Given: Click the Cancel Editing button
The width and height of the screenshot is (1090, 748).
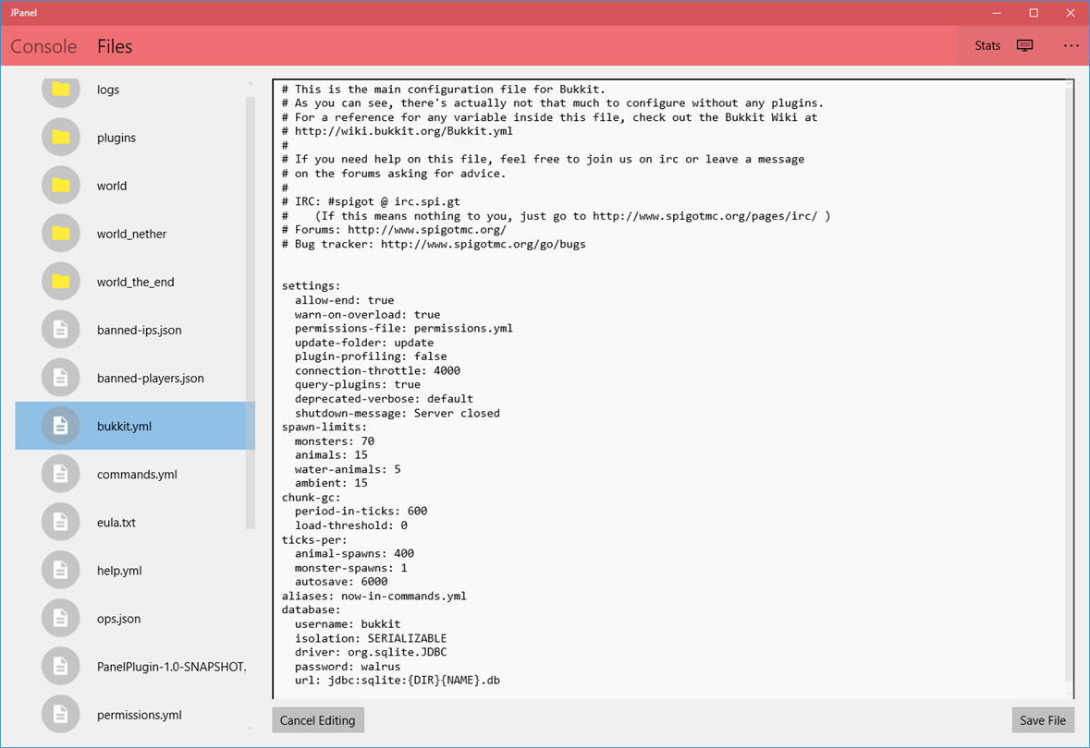Looking at the screenshot, I should coord(317,720).
